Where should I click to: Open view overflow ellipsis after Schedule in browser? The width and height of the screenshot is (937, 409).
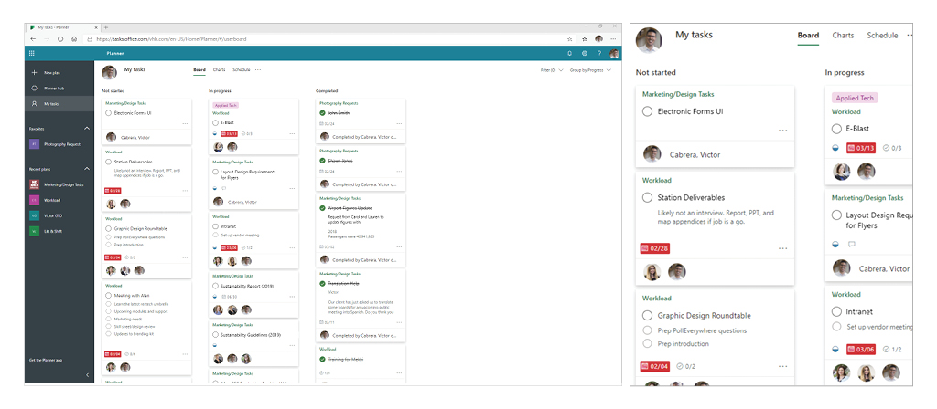(x=258, y=69)
